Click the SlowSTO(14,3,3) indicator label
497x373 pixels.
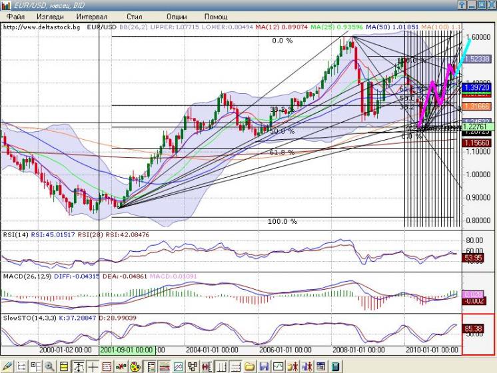[x=29, y=318]
